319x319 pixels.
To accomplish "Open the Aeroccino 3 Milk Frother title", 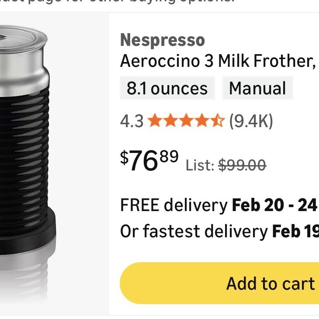I will click(218, 61).
